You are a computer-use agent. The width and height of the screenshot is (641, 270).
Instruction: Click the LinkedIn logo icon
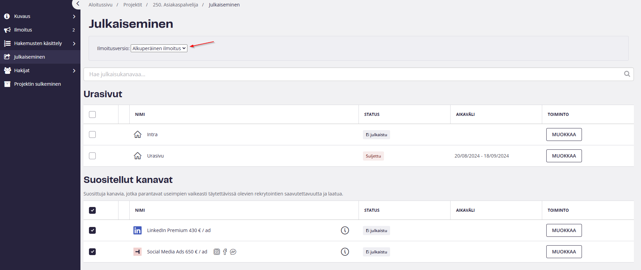click(x=138, y=230)
